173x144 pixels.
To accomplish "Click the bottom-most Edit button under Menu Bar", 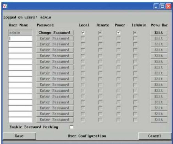I will 159,120.
